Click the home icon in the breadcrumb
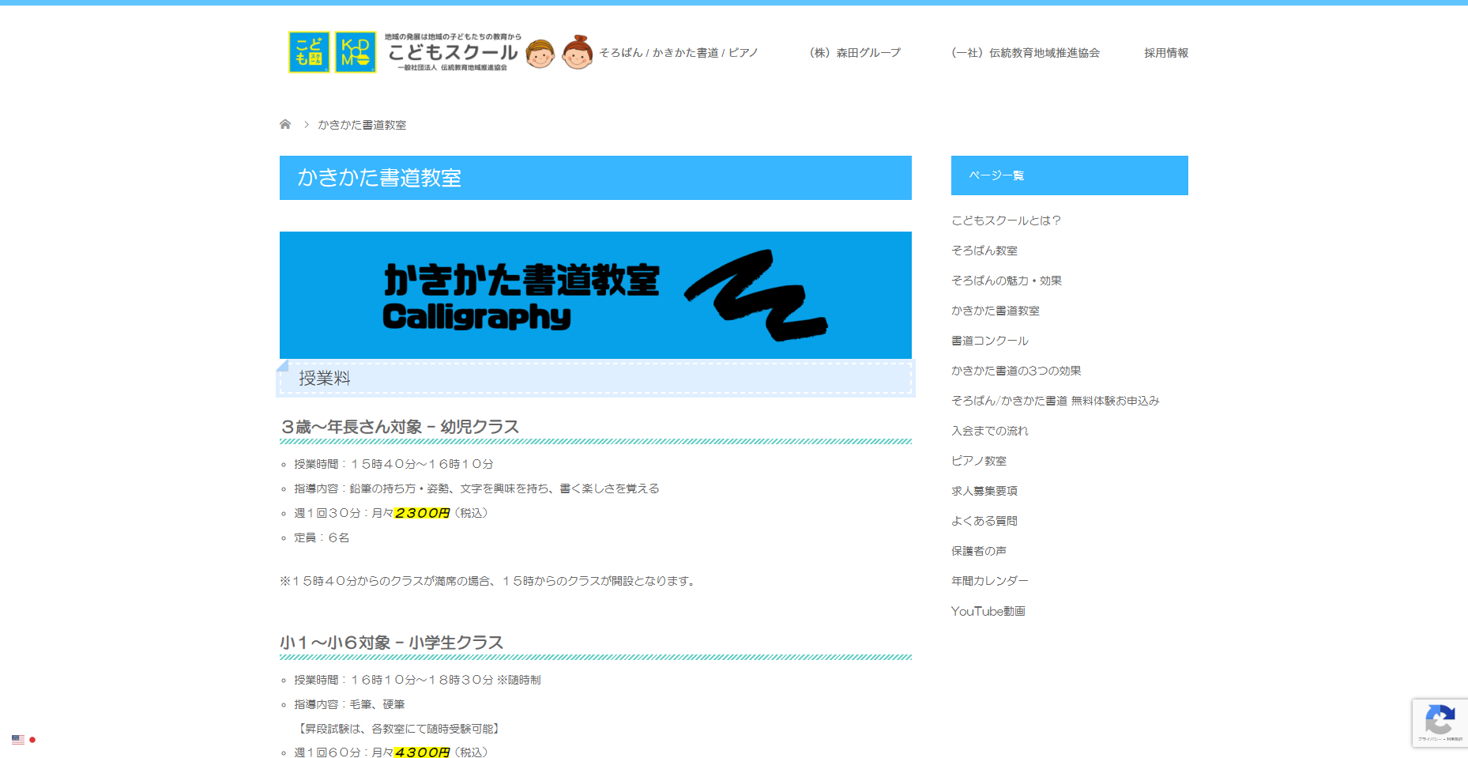The image size is (1468, 758). click(x=285, y=124)
